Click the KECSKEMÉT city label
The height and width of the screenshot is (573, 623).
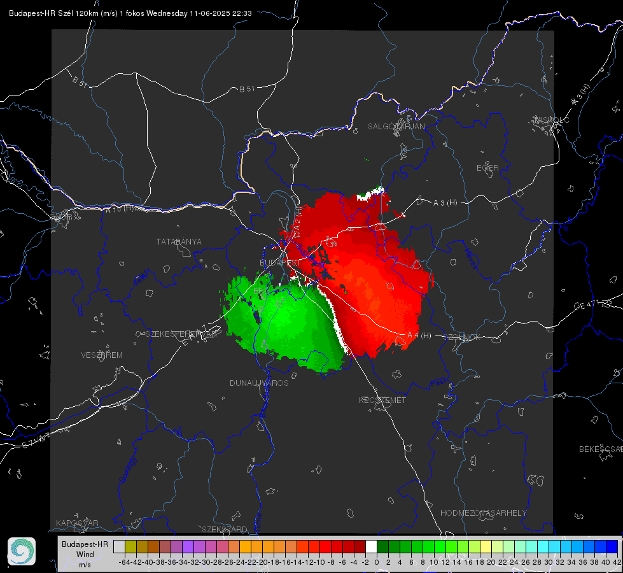(382, 400)
